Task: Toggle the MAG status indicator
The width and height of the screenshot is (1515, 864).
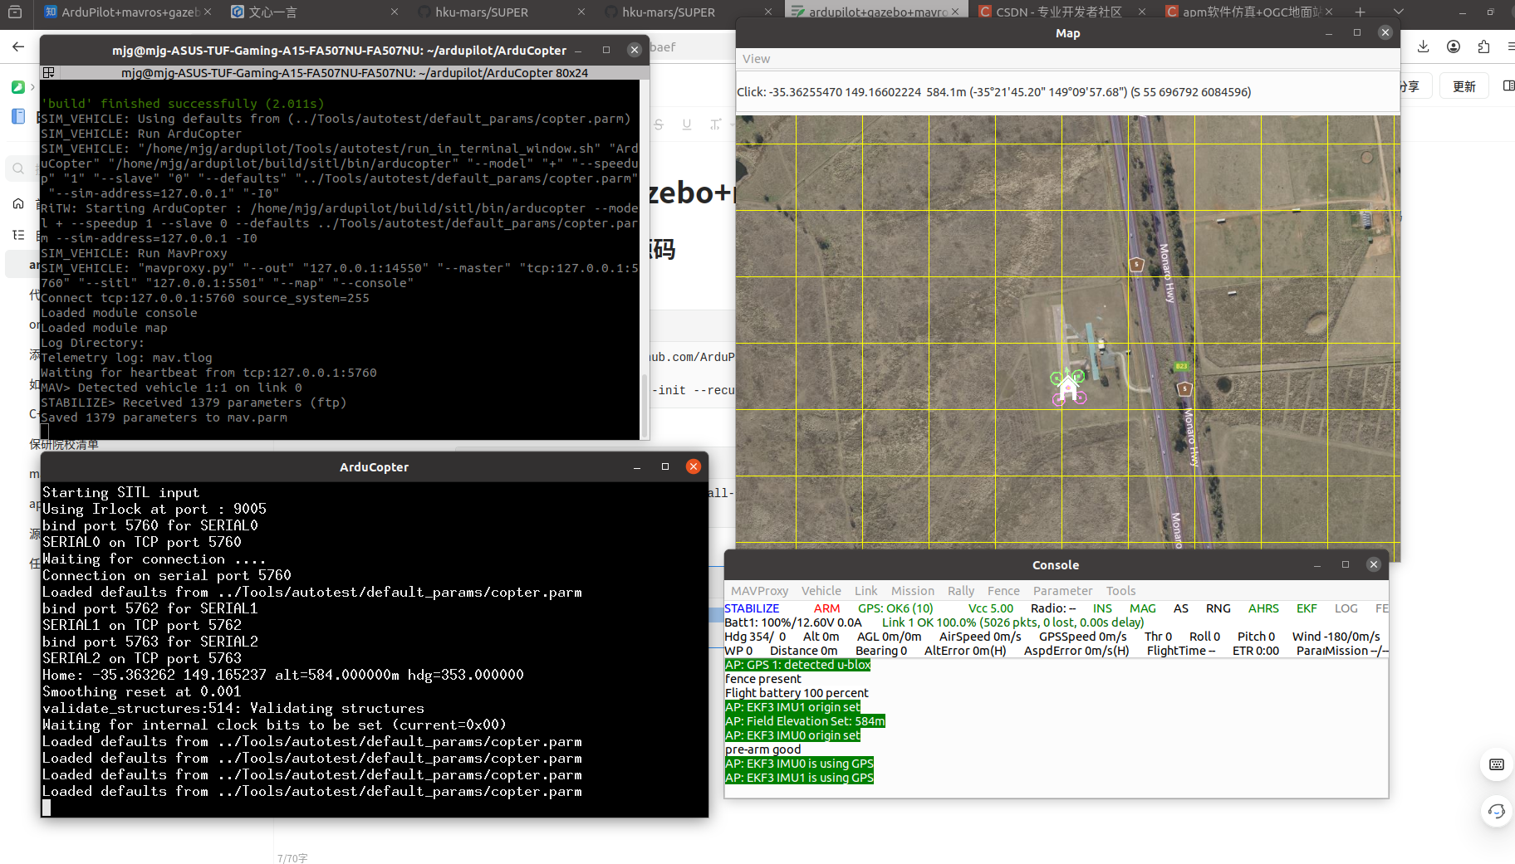Action: (1142, 608)
